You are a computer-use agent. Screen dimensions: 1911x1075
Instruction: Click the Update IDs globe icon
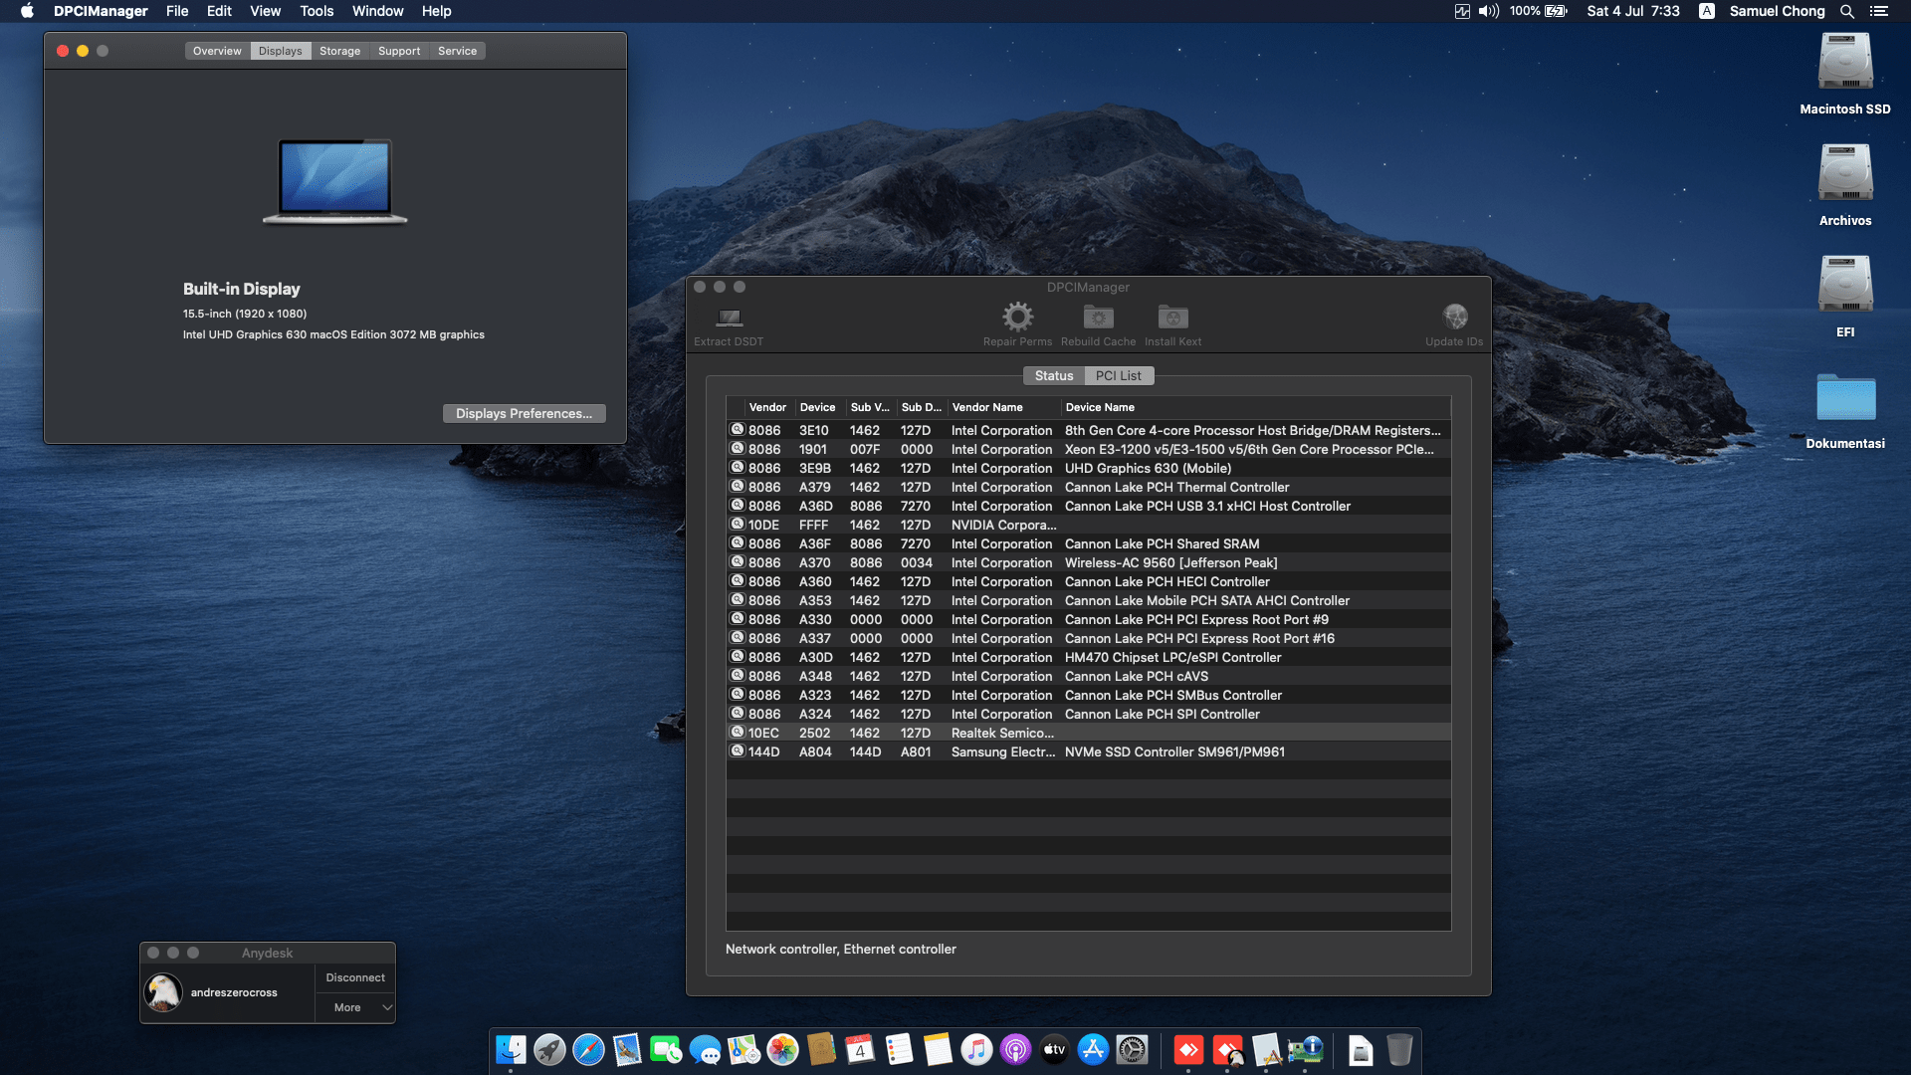[x=1454, y=317]
